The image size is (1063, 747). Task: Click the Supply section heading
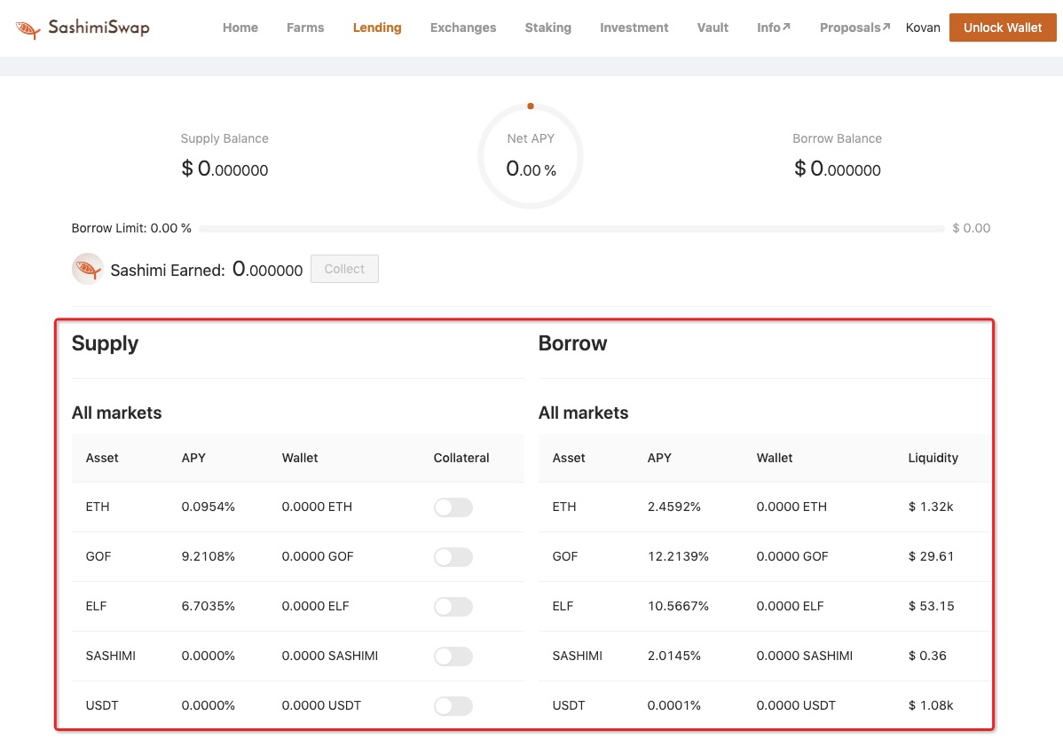[105, 343]
